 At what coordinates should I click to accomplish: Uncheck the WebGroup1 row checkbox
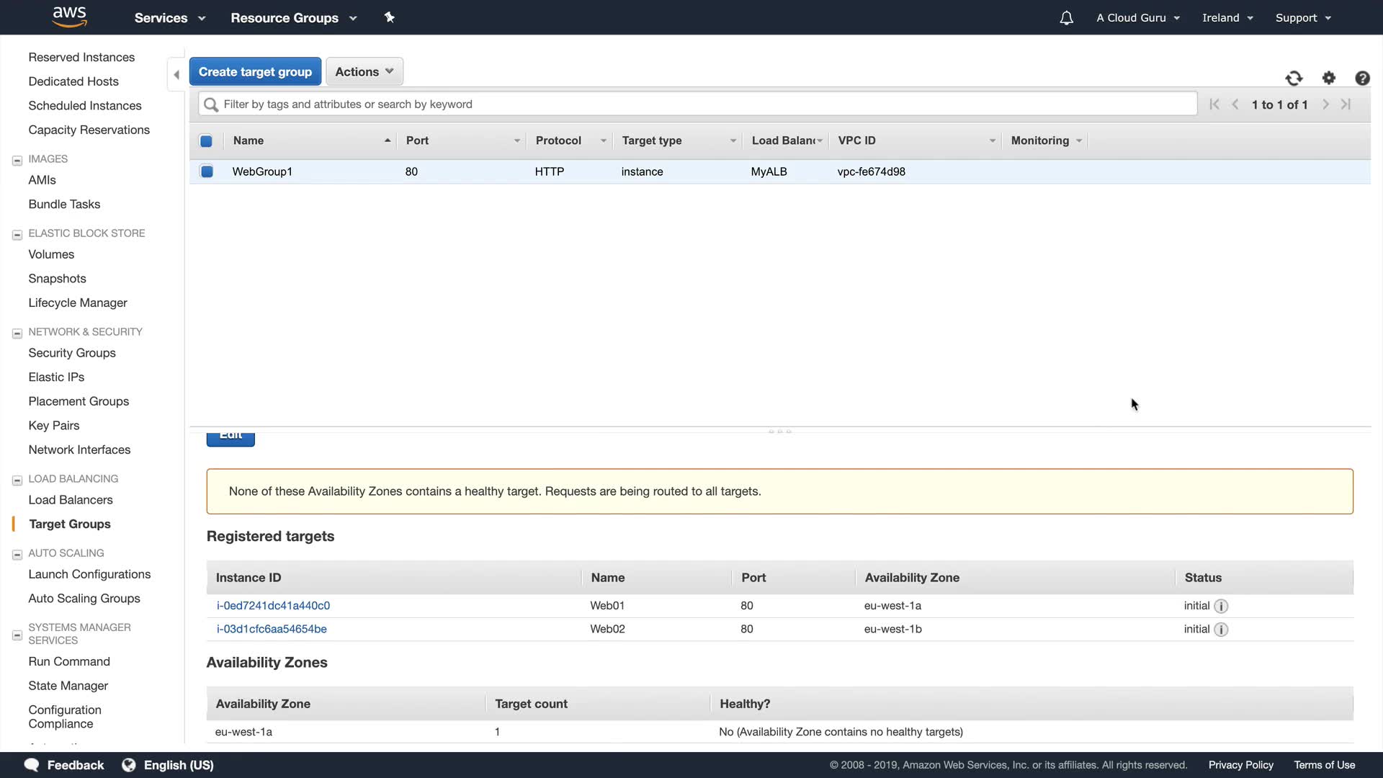(x=207, y=171)
